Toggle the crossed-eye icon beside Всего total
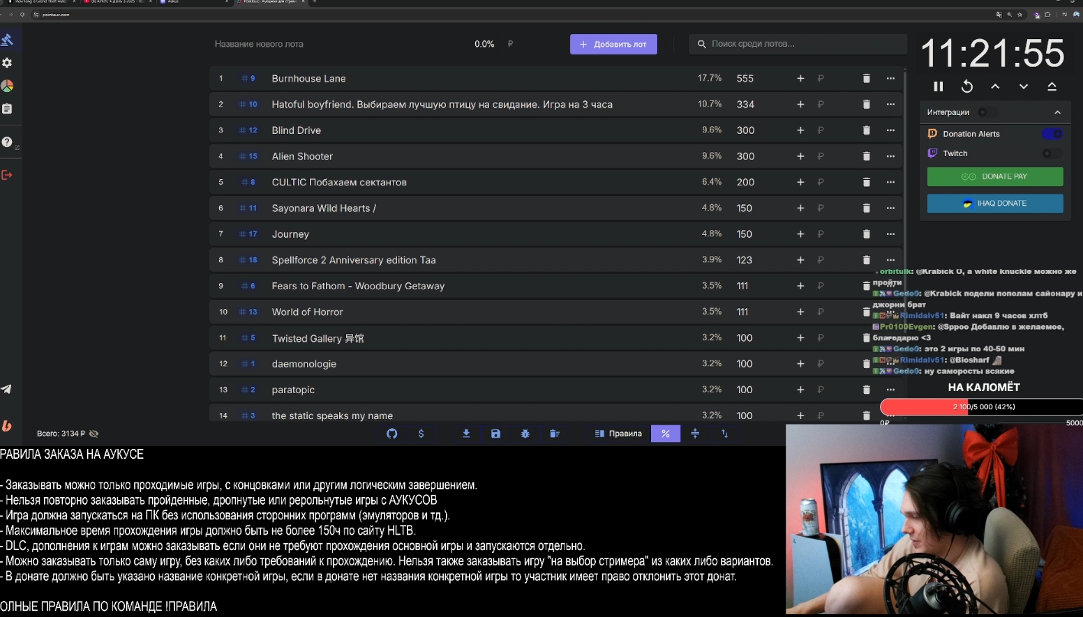 (94, 434)
